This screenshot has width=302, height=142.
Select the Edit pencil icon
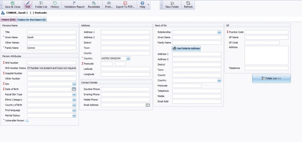tap(27, 3)
